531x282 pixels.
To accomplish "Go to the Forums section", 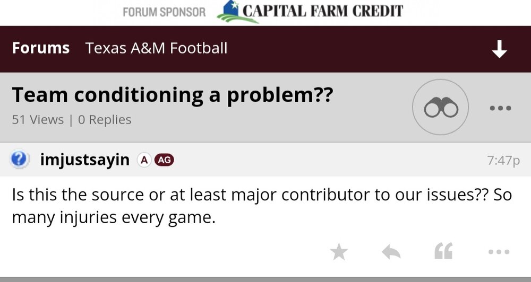I will click(40, 48).
